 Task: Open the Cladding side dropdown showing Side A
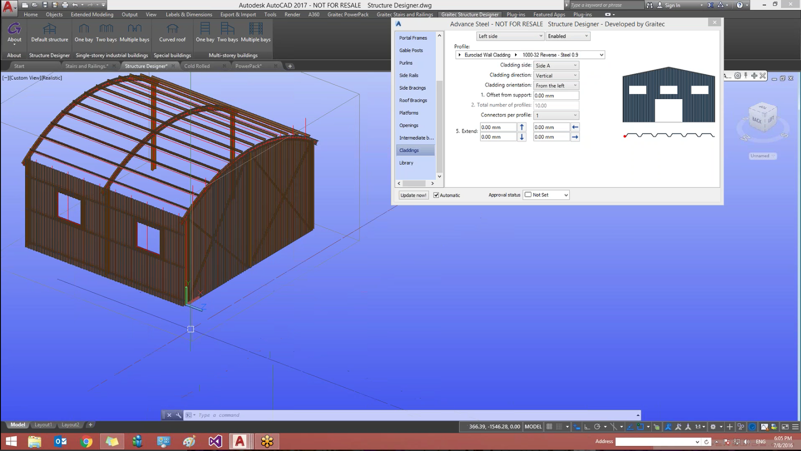click(x=556, y=65)
